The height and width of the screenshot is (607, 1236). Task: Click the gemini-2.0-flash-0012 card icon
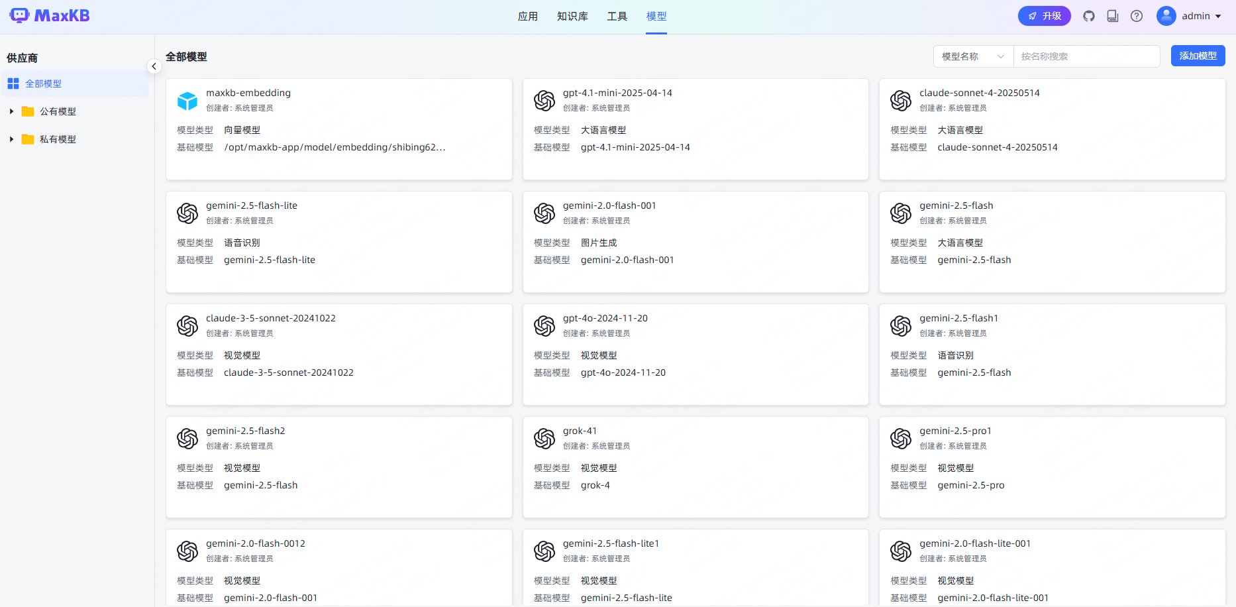click(x=187, y=551)
